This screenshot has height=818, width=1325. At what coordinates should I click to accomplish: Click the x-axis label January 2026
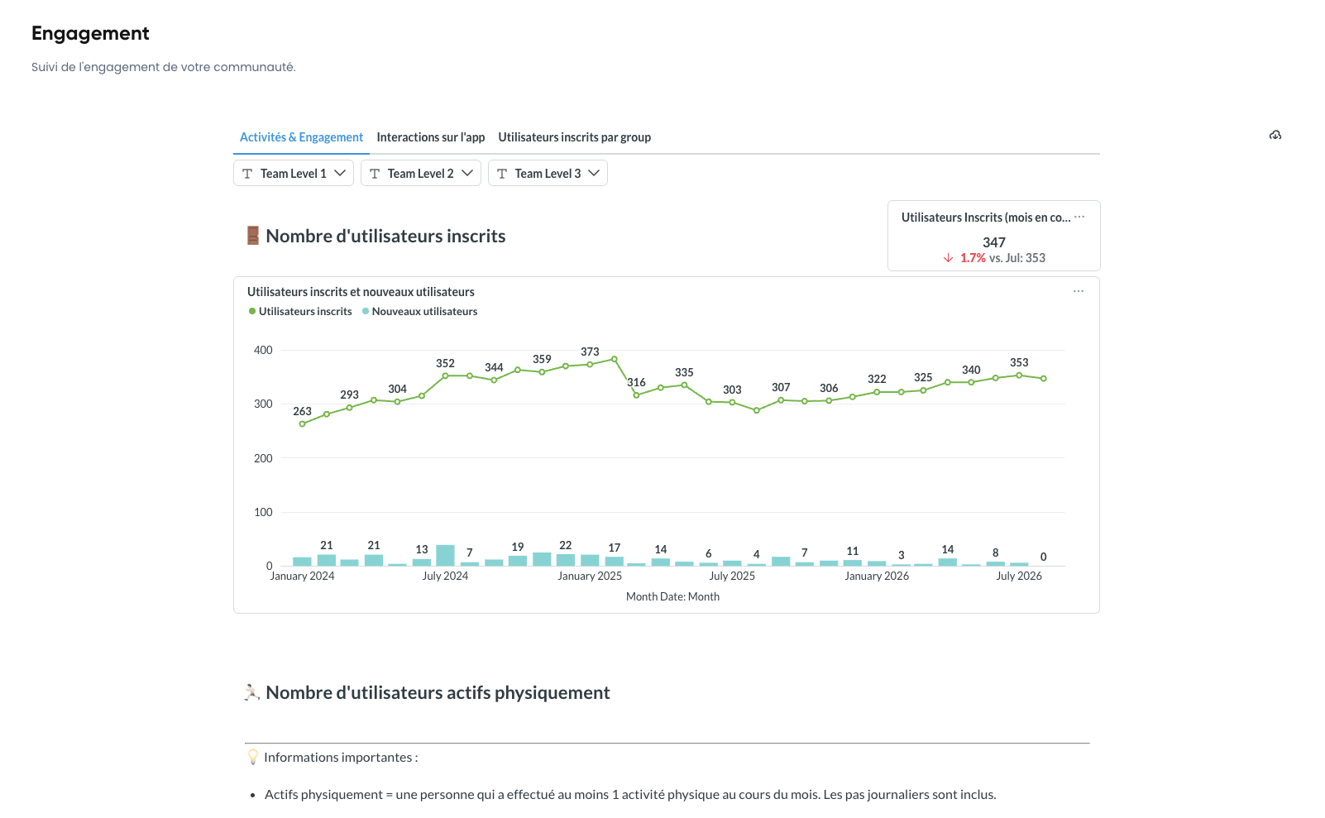click(x=877, y=576)
